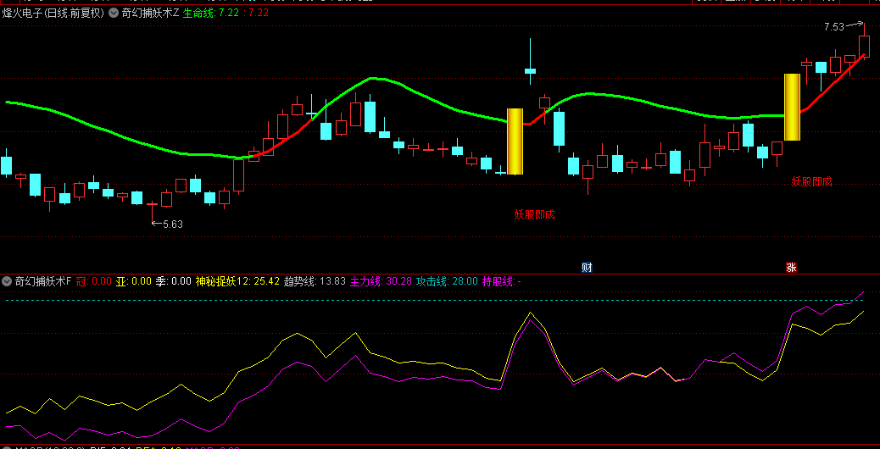Click the 奇幻捕妖术F indicator name
The width and height of the screenshot is (880, 449).
[x=43, y=280]
